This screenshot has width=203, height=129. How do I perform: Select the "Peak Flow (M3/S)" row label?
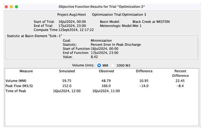point(19,86)
